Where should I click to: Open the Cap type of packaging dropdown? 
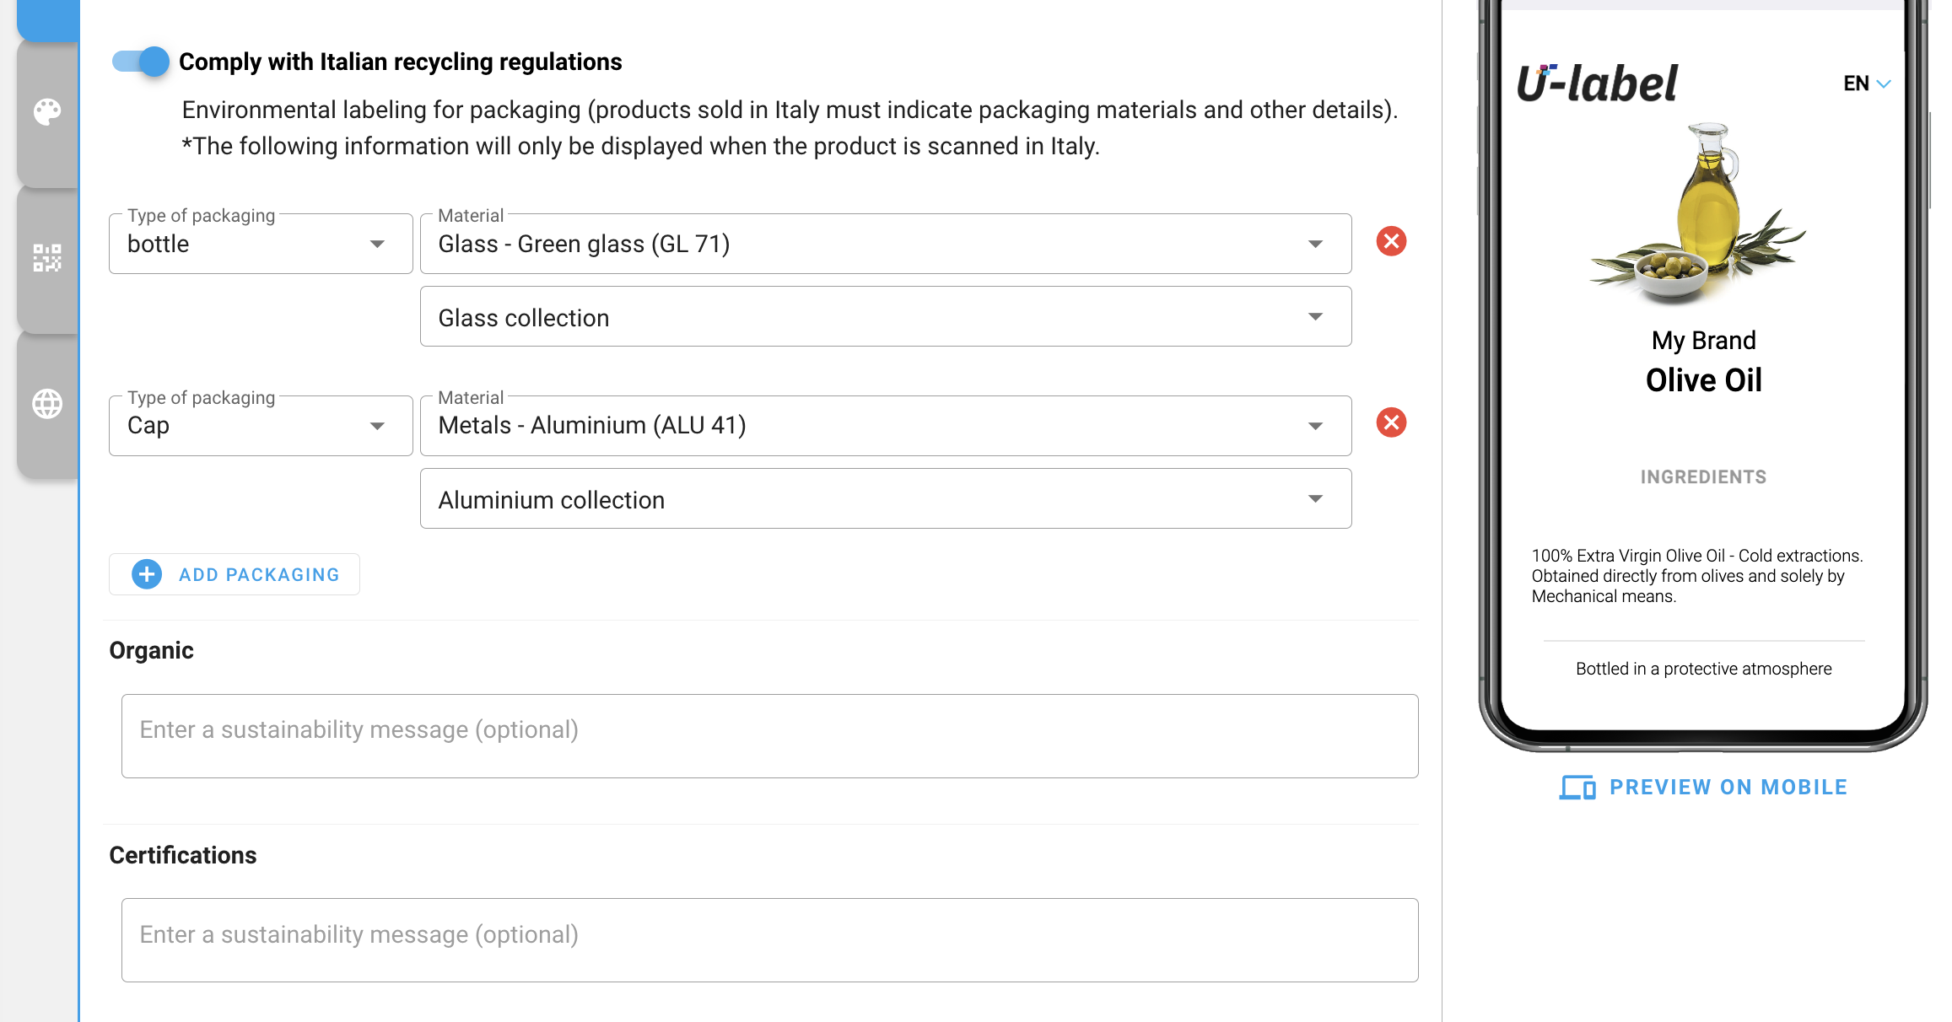[x=260, y=426]
